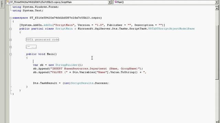Viewport: 220px width, 123px height.
Task: Collapse the namespace block
Action: (11, 18)
